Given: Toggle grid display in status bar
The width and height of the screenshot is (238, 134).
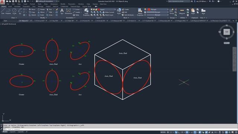Looking at the screenshot, I should tap(168, 133).
